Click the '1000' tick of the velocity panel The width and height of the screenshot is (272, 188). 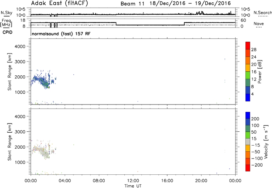(x=20, y=162)
